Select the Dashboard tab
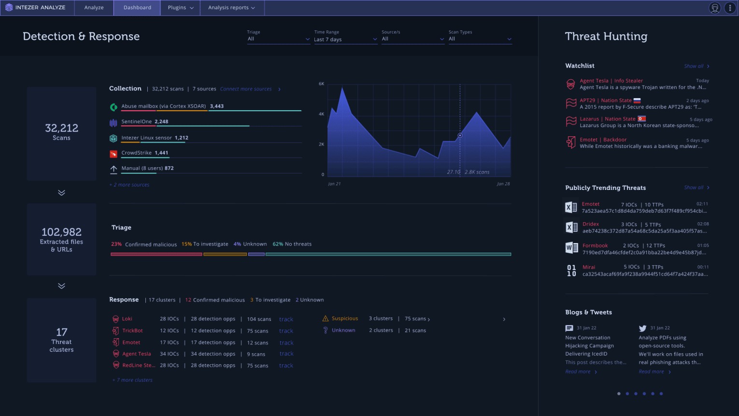739x416 pixels. click(x=137, y=8)
